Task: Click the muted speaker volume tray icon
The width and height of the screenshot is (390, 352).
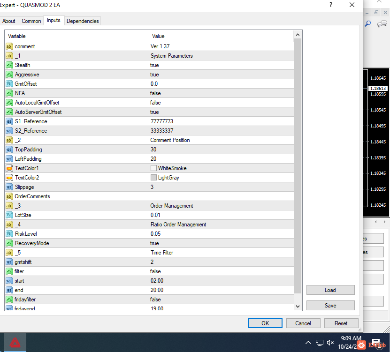Action: pos(330,343)
